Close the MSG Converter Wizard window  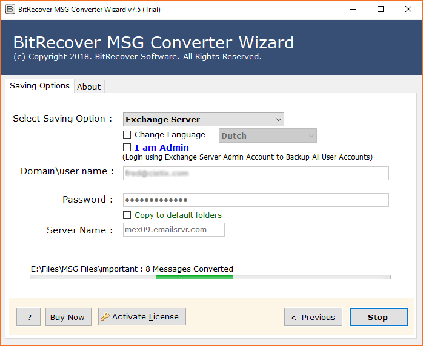tap(408, 10)
